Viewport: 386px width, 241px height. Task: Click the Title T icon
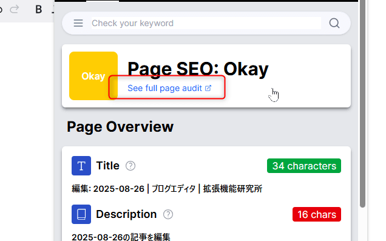click(81, 166)
